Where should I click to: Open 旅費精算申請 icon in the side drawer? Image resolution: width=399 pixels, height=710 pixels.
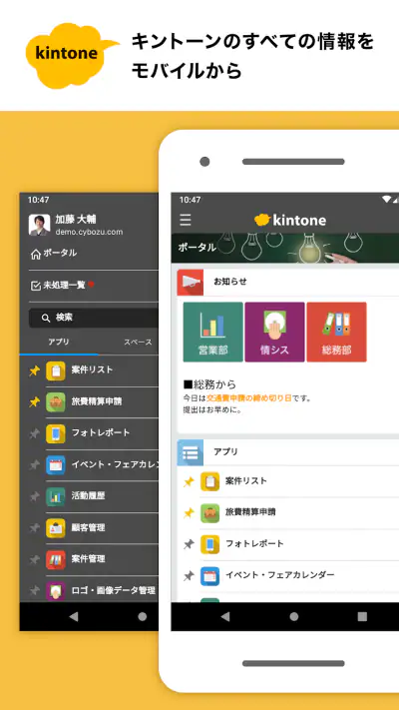click(x=56, y=402)
